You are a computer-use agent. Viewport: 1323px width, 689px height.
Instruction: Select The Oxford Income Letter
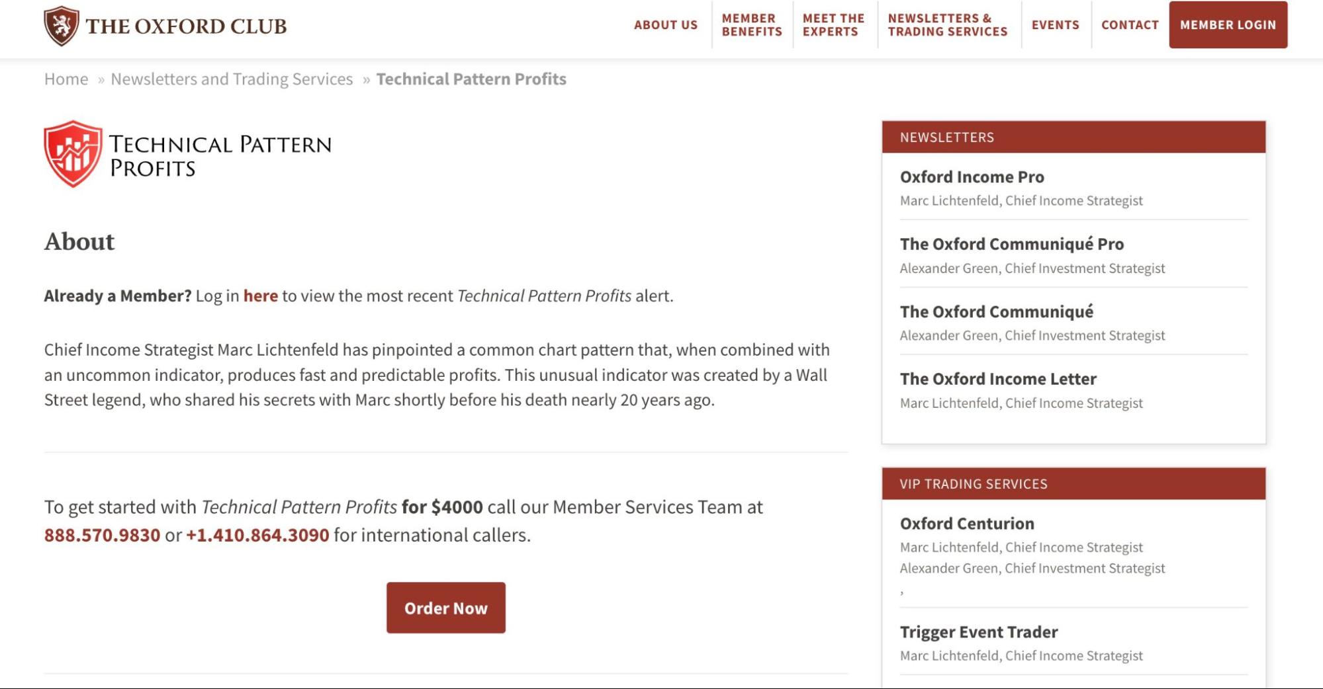998,379
